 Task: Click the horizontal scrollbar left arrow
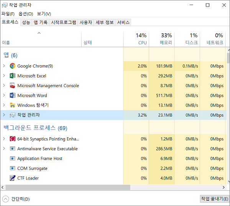[x=3, y=187]
